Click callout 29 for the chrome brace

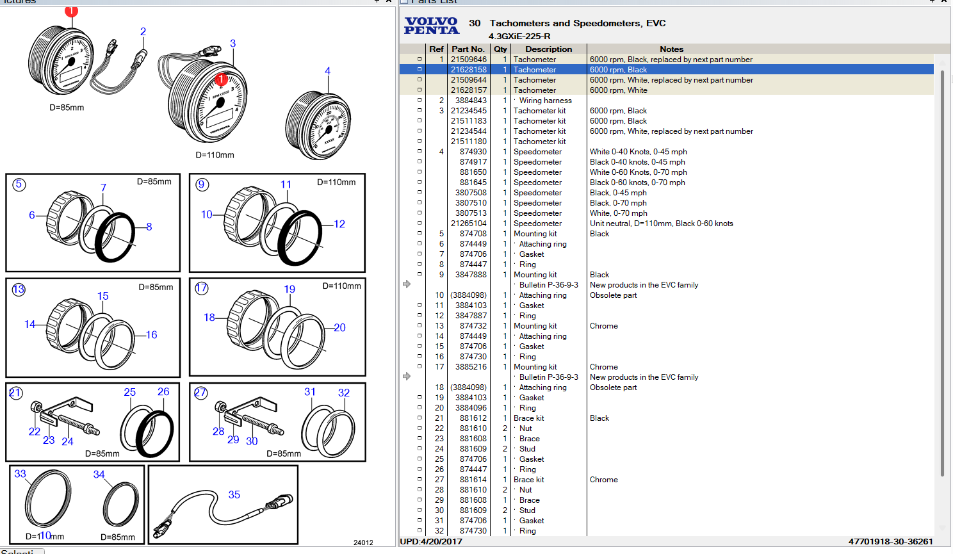point(233,439)
